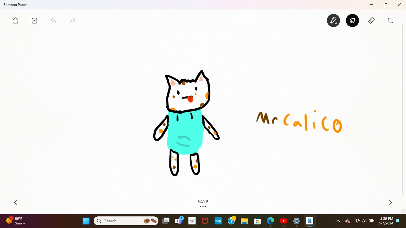Open the Microsoft Edge taskbar icon
The width and height of the screenshot is (406, 228).
pyautogui.click(x=270, y=221)
